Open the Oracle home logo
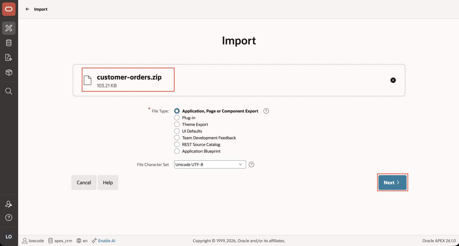459x246 pixels. 9,9
